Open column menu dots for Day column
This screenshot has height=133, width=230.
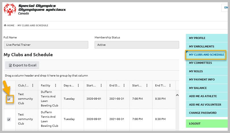[x=78, y=86]
